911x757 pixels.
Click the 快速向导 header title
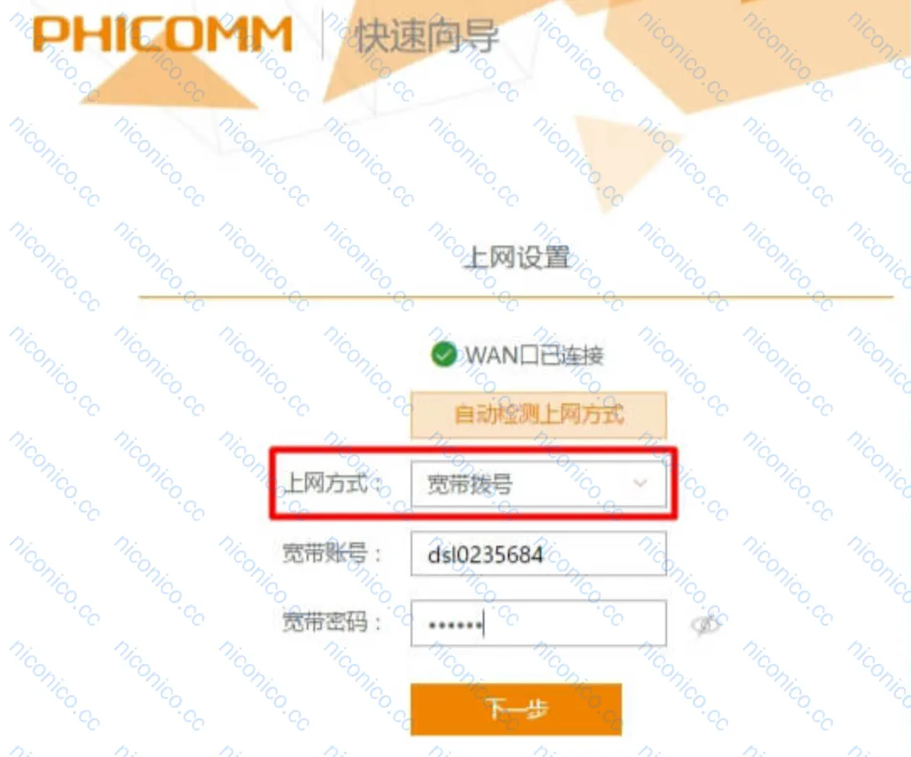[427, 36]
